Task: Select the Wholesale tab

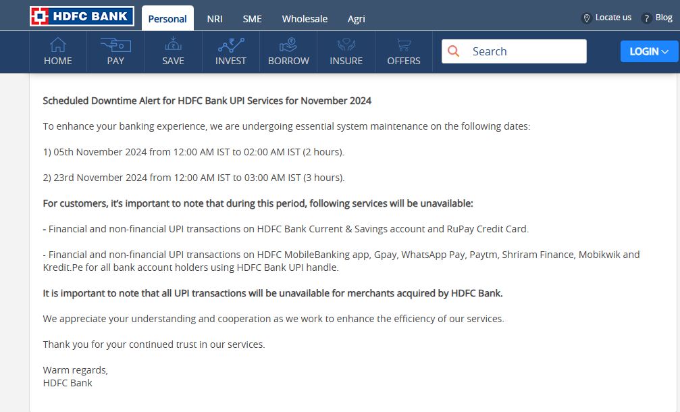Action: point(305,19)
